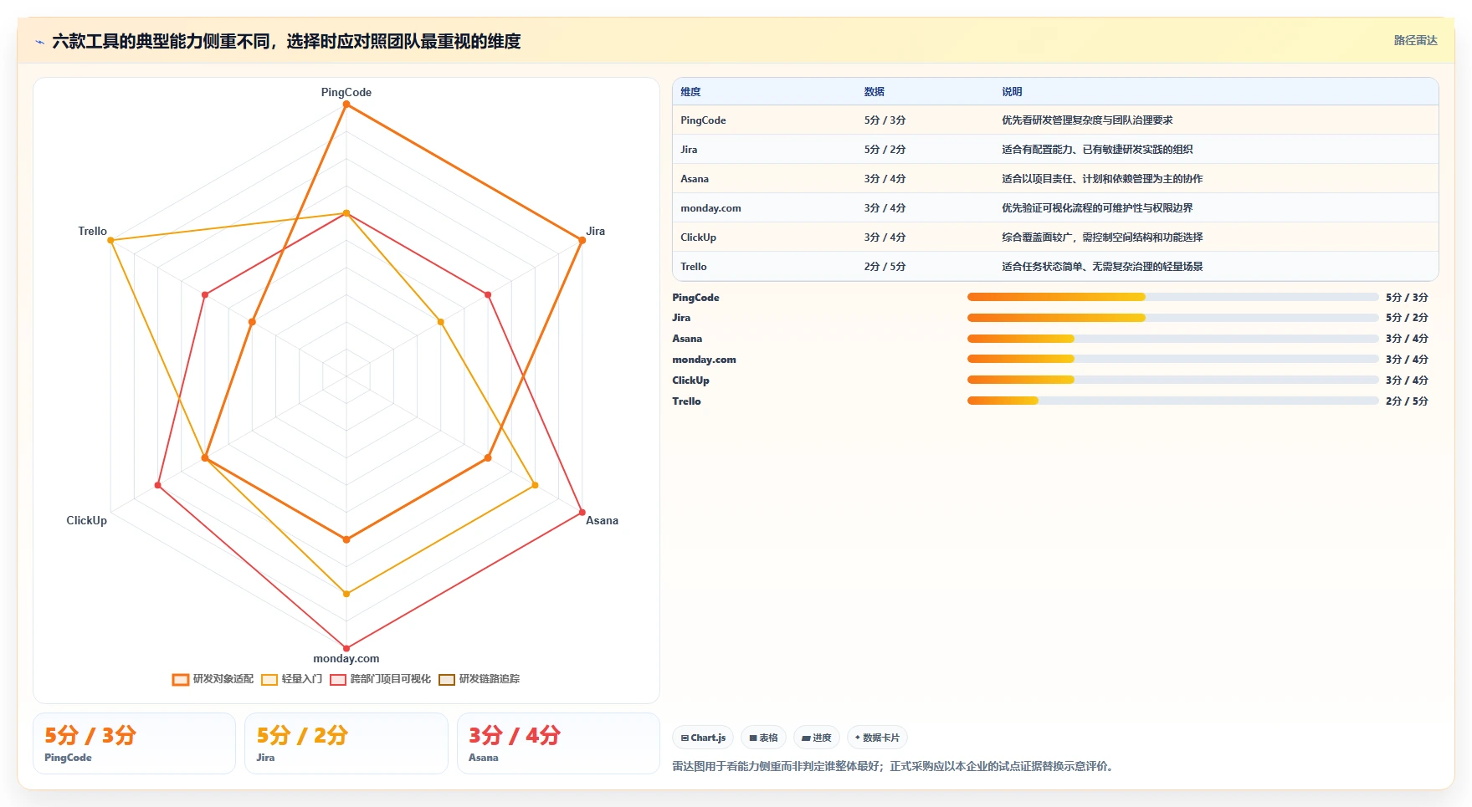1472x807 pixels.
Task: Open the PingCode 5分 / 3分 summary card
Action: click(134, 743)
